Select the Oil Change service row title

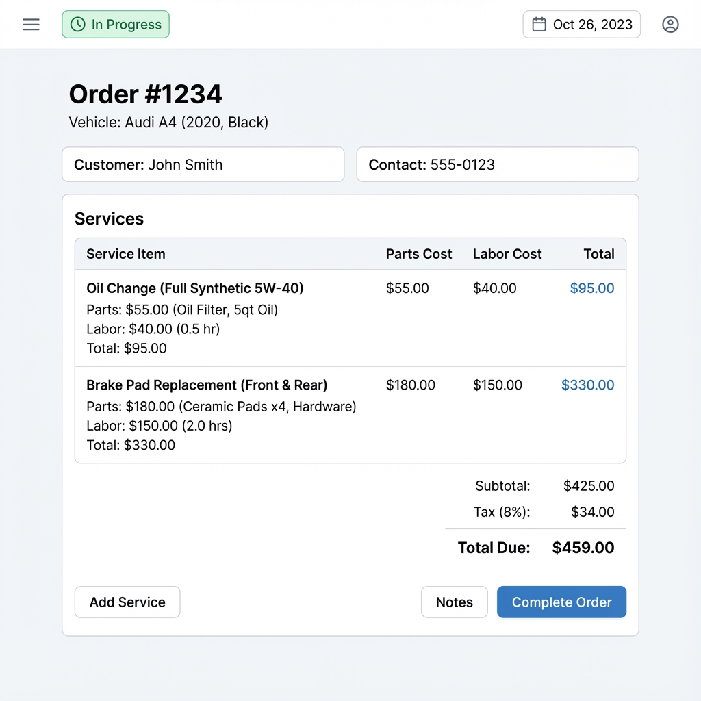point(195,288)
